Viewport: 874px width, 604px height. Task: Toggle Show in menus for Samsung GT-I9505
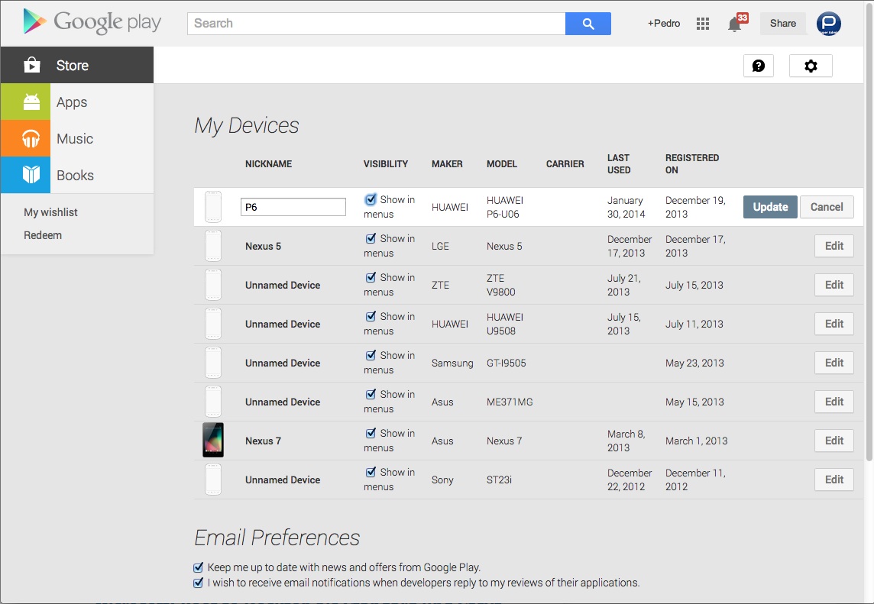point(371,356)
